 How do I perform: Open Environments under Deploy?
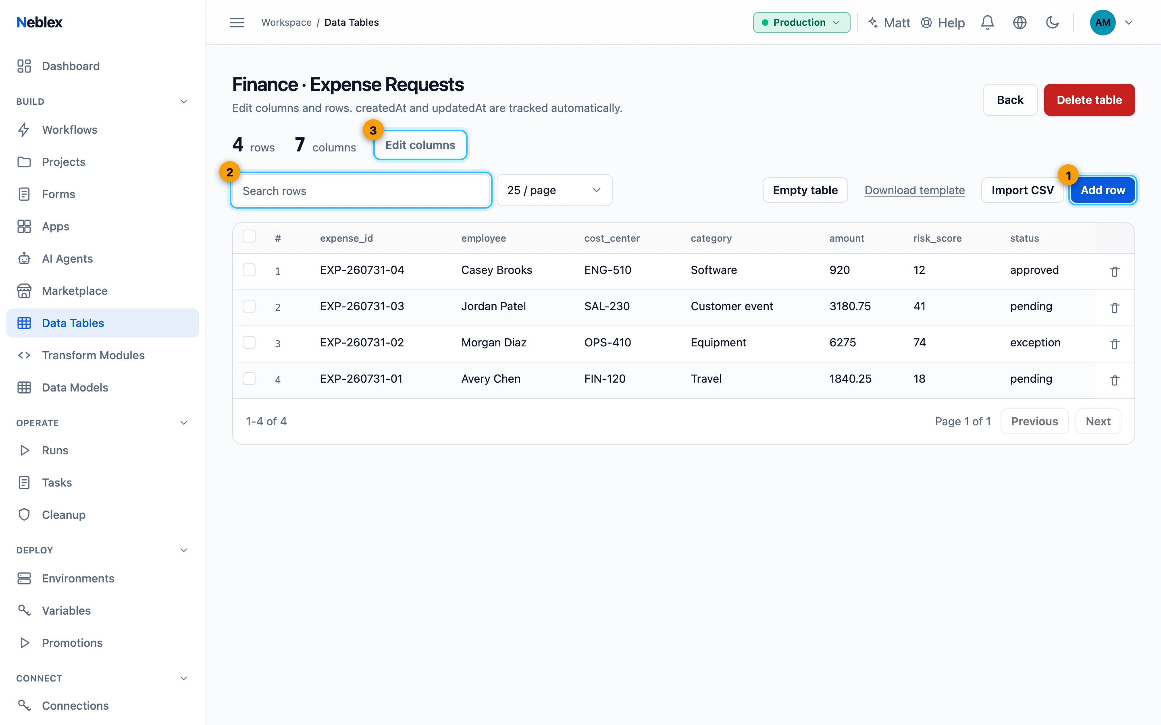point(103,578)
